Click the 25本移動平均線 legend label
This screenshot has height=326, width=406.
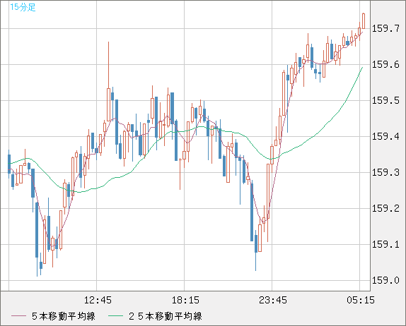tap(166, 316)
